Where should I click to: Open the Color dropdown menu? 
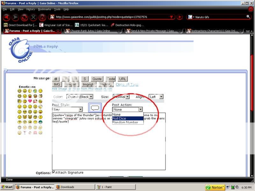click(x=80, y=96)
